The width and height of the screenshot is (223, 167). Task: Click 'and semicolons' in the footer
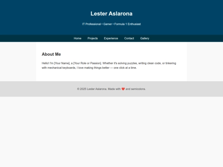click(136, 89)
